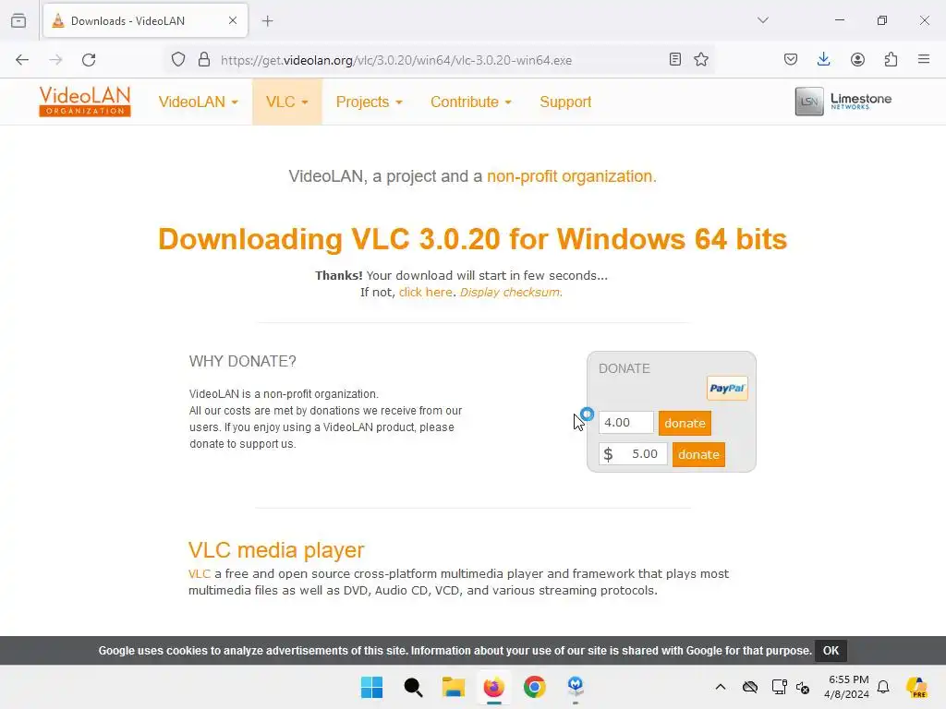Image resolution: width=946 pixels, height=709 pixels.
Task: Click donate next to $5.00 amount
Action: (x=698, y=454)
